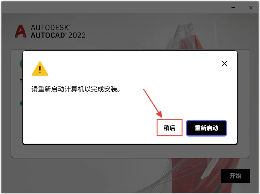
Task: Click the dimmed 开始 (Start) button
Action: pos(235,176)
